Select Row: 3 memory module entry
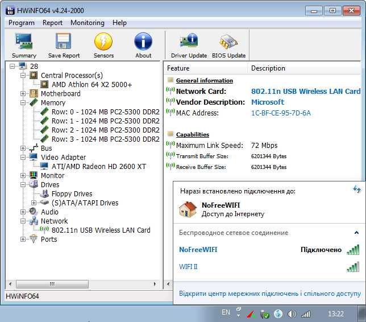 point(106,139)
